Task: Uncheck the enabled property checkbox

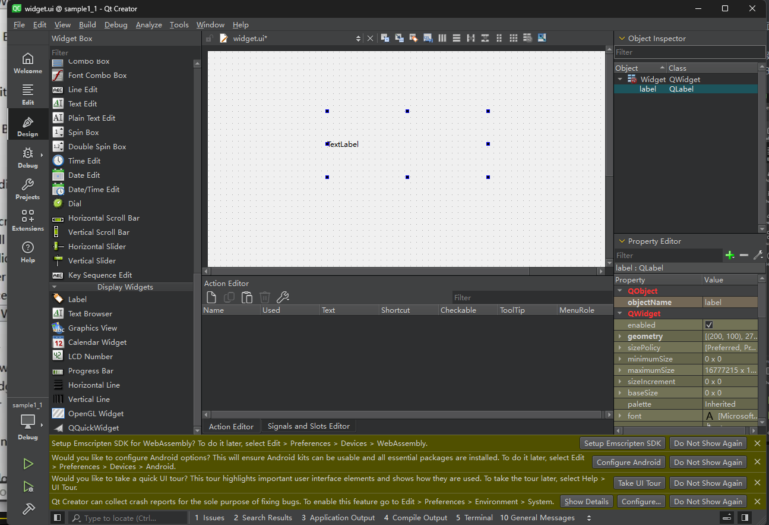Action: click(709, 325)
